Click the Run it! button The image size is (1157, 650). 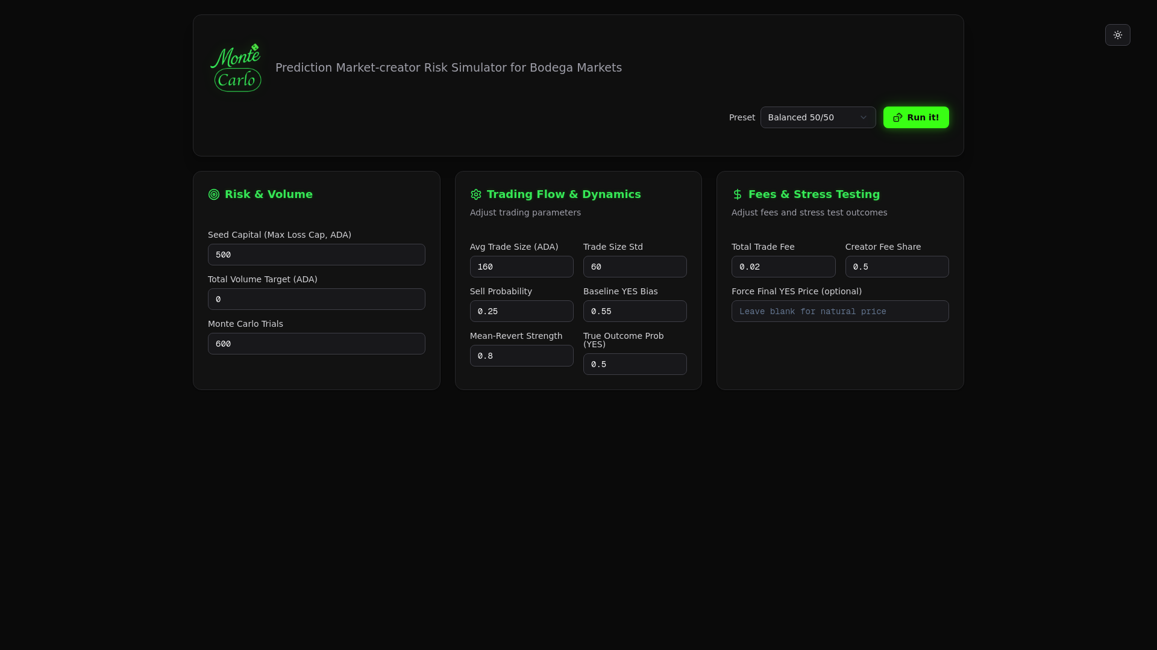pos(916,117)
